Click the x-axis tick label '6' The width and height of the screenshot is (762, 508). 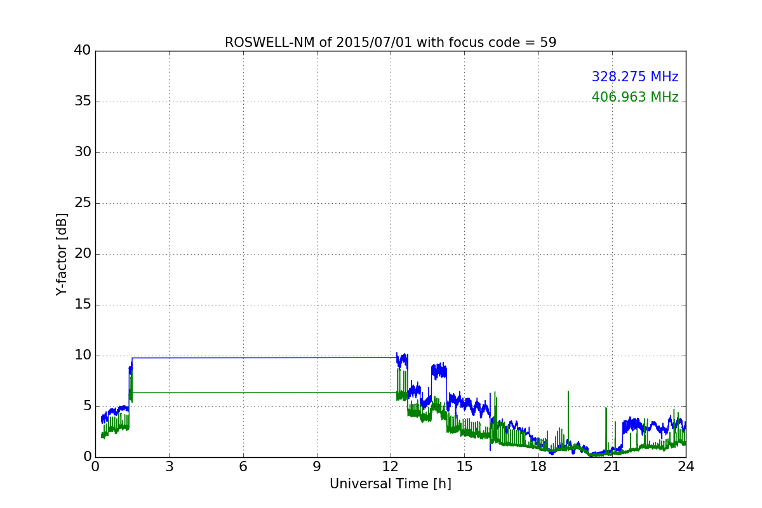pyautogui.click(x=243, y=467)
